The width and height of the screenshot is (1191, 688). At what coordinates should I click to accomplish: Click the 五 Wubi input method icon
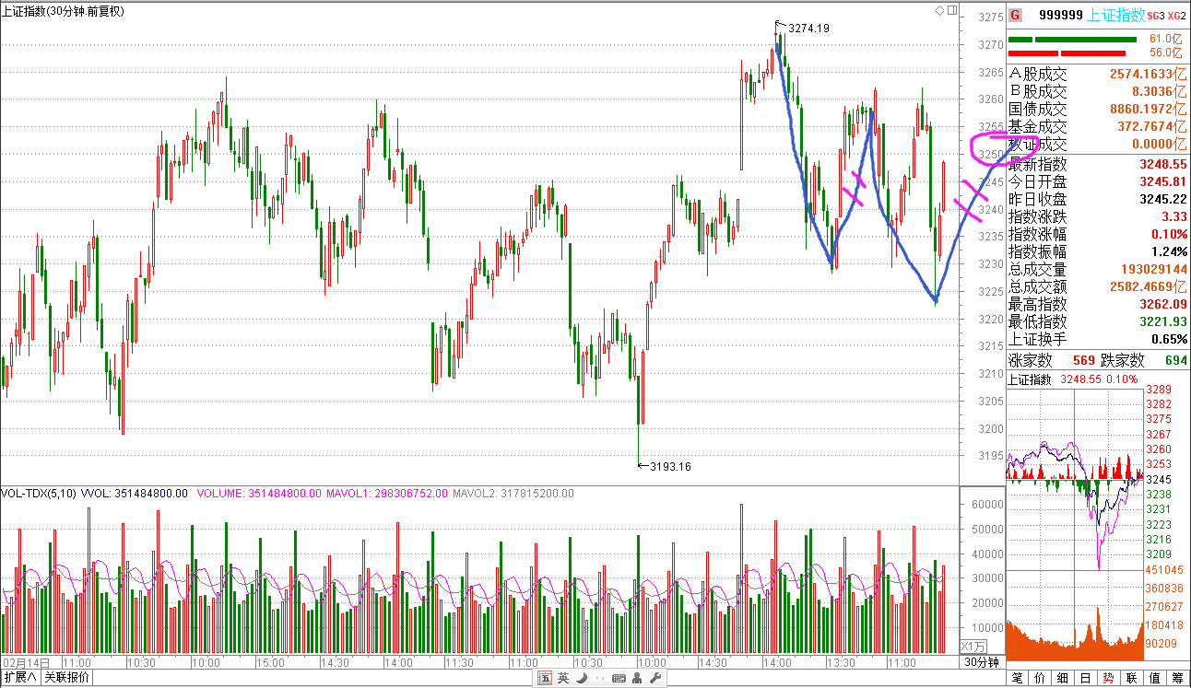coord(545,679)
